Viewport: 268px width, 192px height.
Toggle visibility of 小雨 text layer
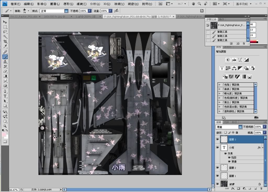[x=217, y=148]
